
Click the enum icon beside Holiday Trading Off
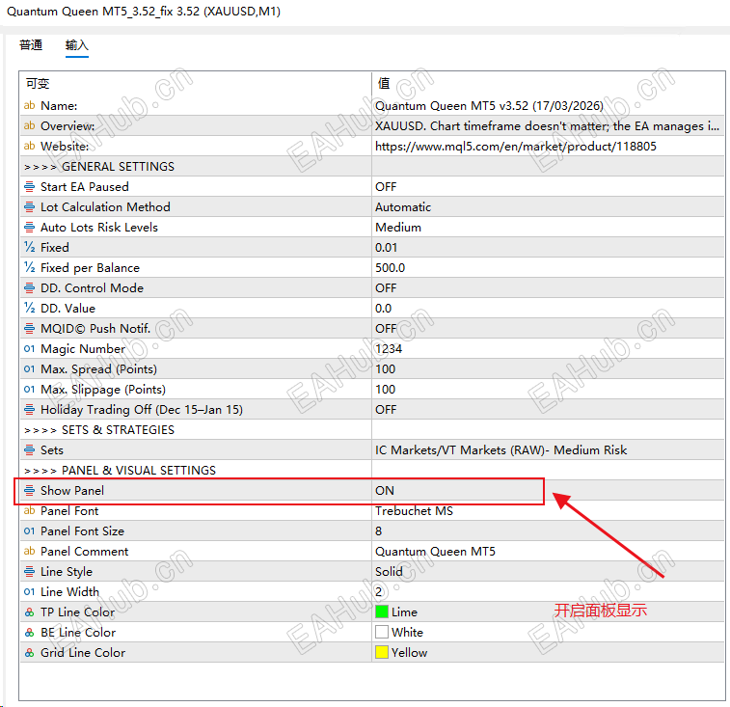pyautogui.click(x=29, y=409)
